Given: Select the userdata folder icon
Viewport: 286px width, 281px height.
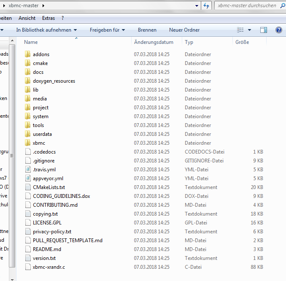Looking at the screenshot, I should pos(27,134).
